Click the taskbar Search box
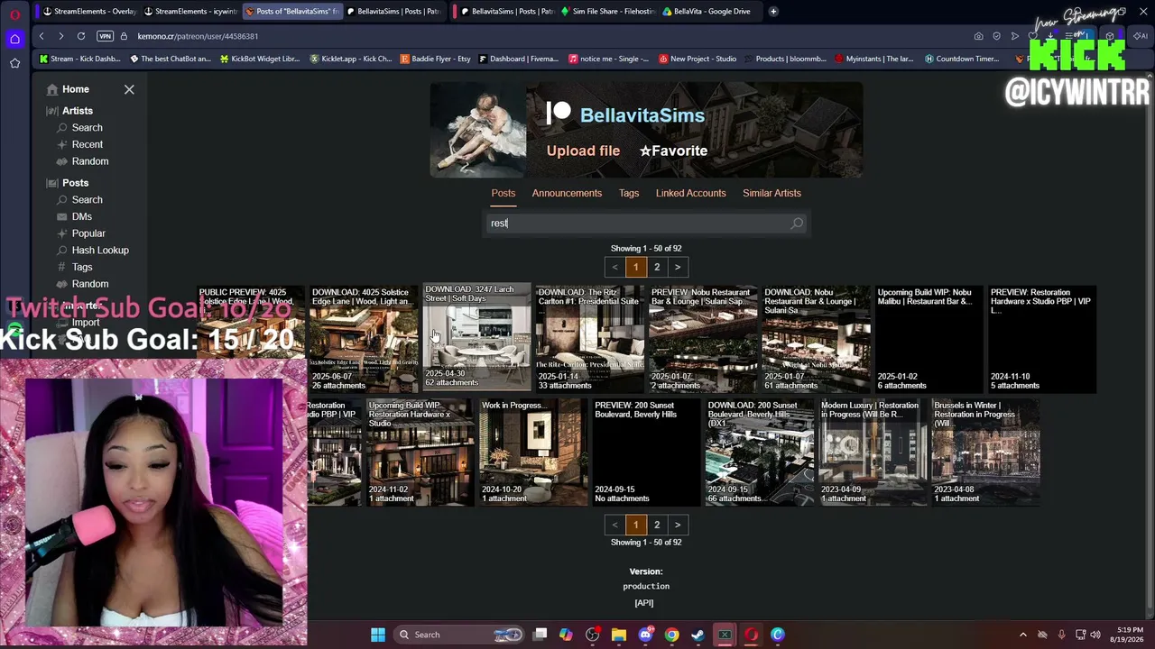This screenshot has width=1155, height=649. [459, 635]
